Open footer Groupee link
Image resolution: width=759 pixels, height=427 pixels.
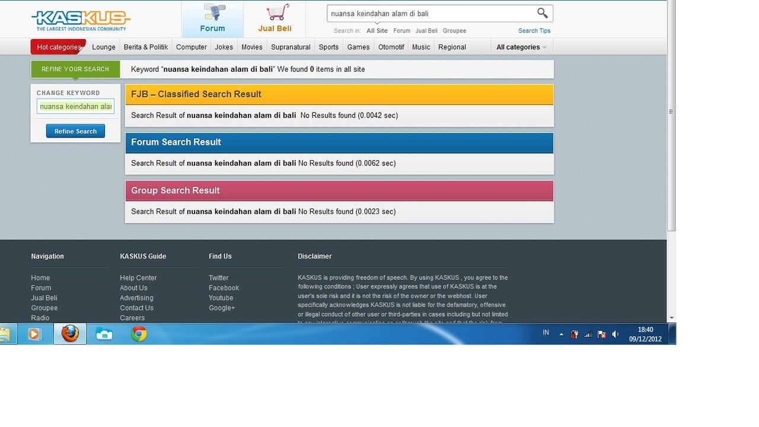[x=44, y=308]
